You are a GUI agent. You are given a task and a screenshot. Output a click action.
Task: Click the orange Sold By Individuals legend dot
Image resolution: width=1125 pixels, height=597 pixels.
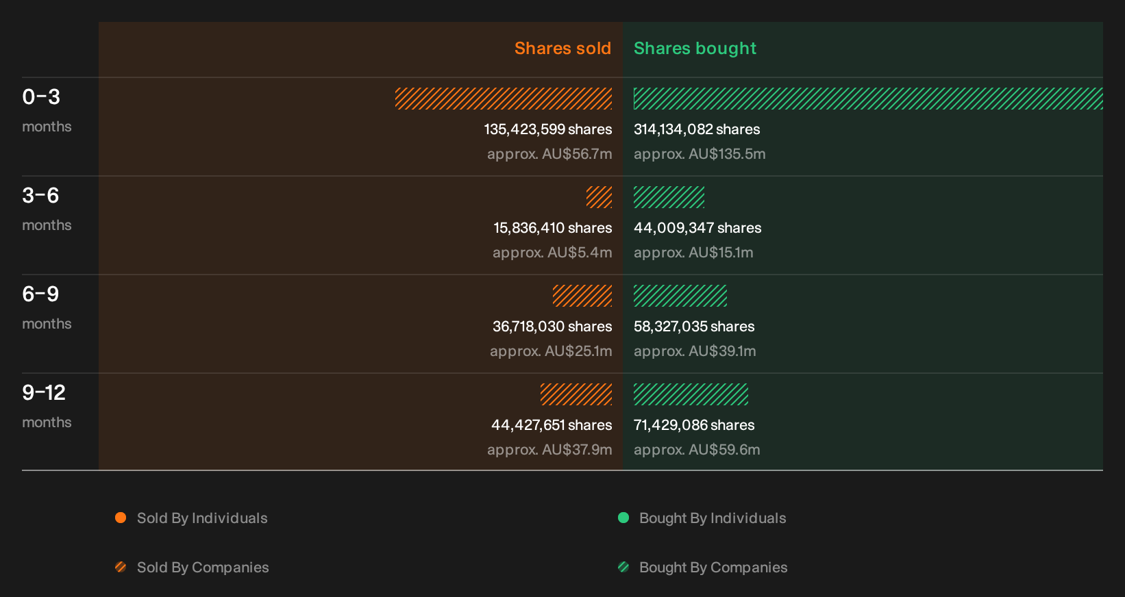pos(121,518)
